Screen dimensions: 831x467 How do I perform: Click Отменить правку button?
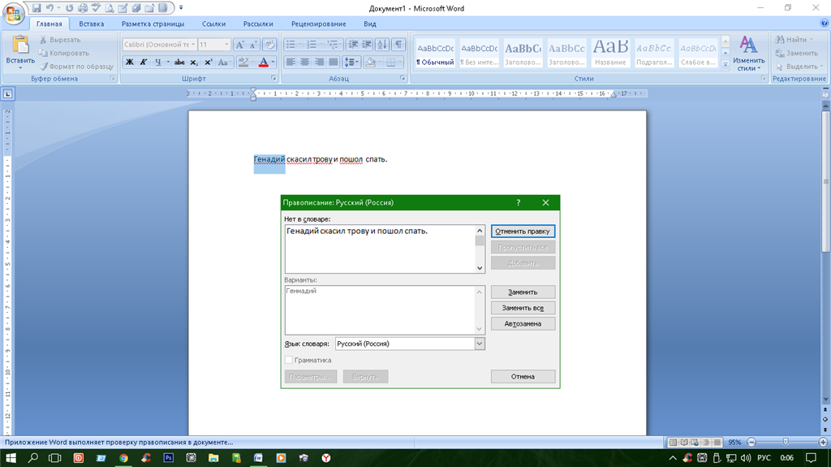pyautogui.click(x=523, y=231)
